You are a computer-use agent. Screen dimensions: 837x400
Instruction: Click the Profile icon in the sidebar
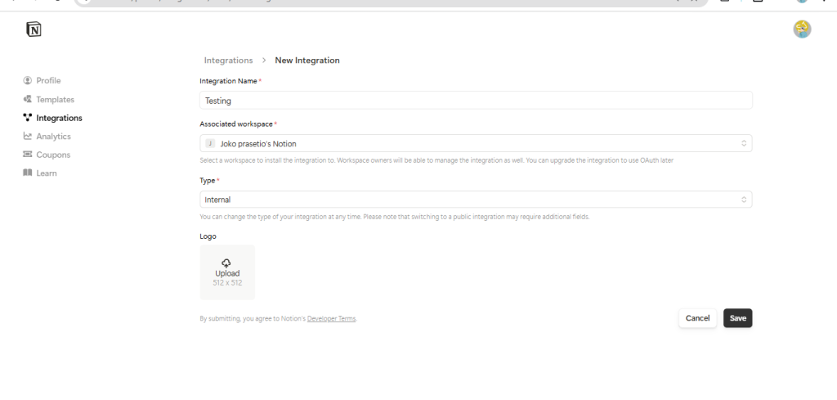28,80
